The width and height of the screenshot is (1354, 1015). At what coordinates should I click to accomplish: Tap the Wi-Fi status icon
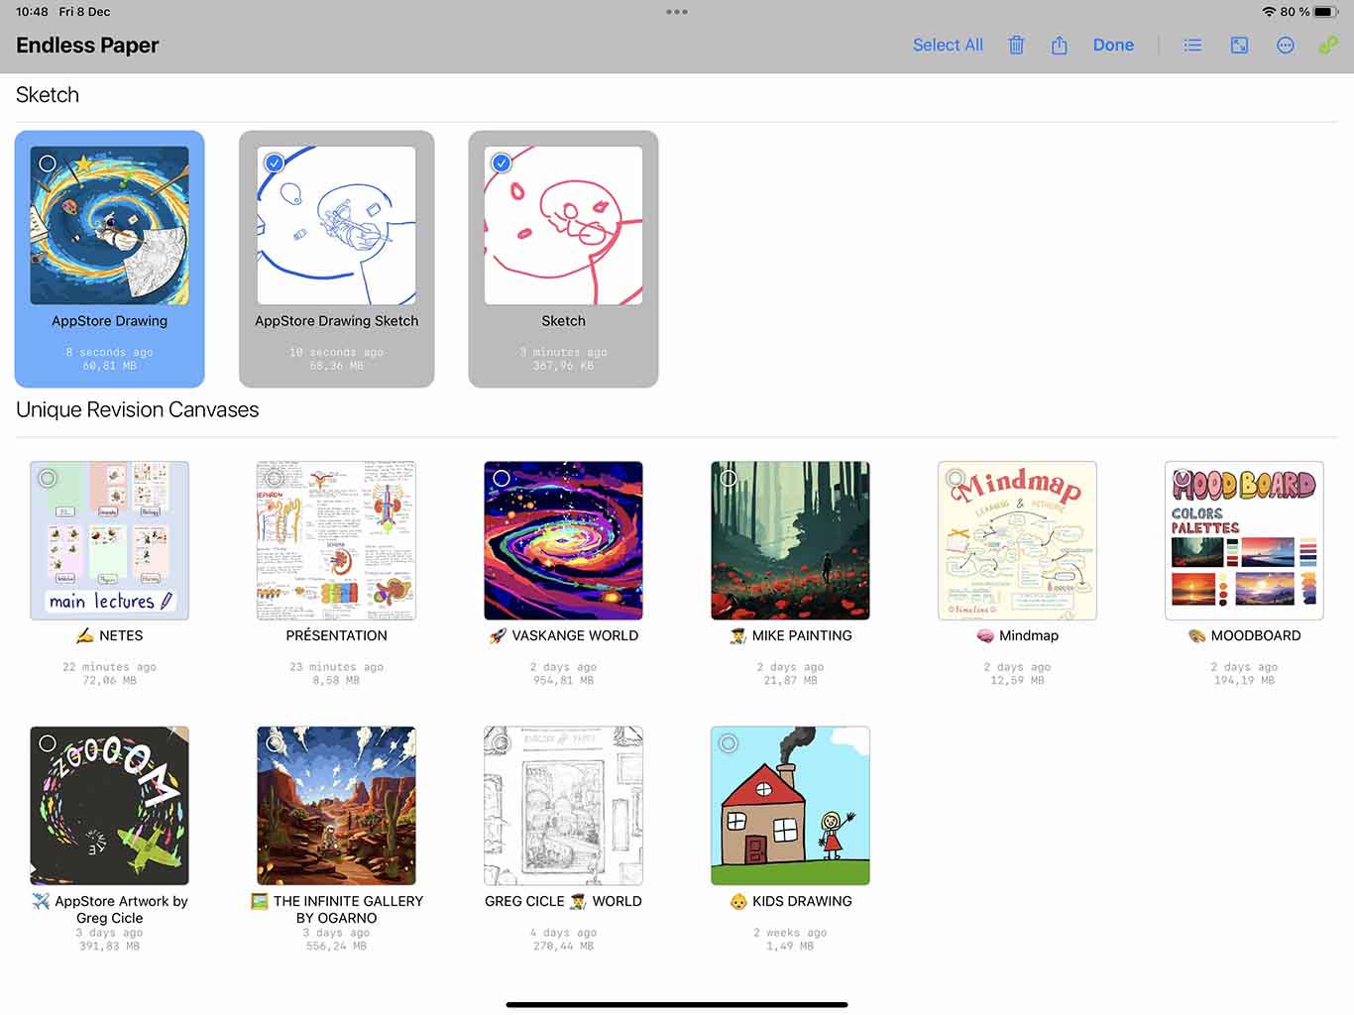1269,12
